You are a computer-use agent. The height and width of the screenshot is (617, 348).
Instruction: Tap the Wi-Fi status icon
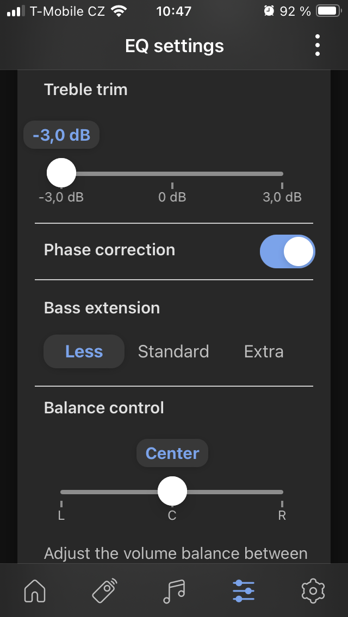[117, 11]
